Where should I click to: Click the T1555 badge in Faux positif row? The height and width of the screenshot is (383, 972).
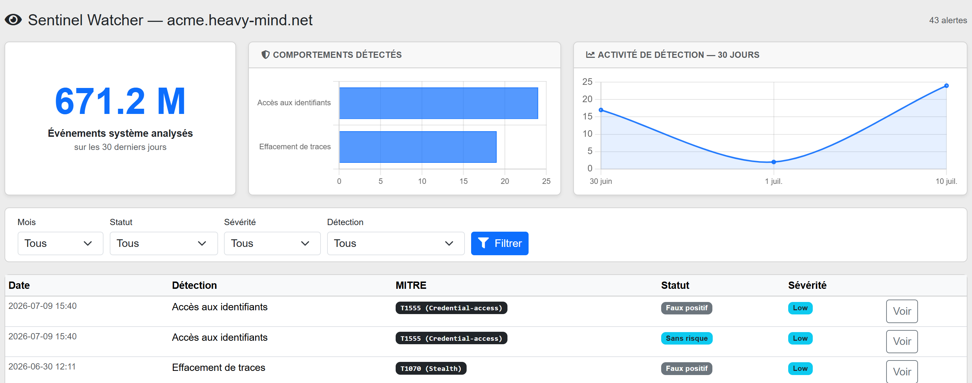(451, 308)
